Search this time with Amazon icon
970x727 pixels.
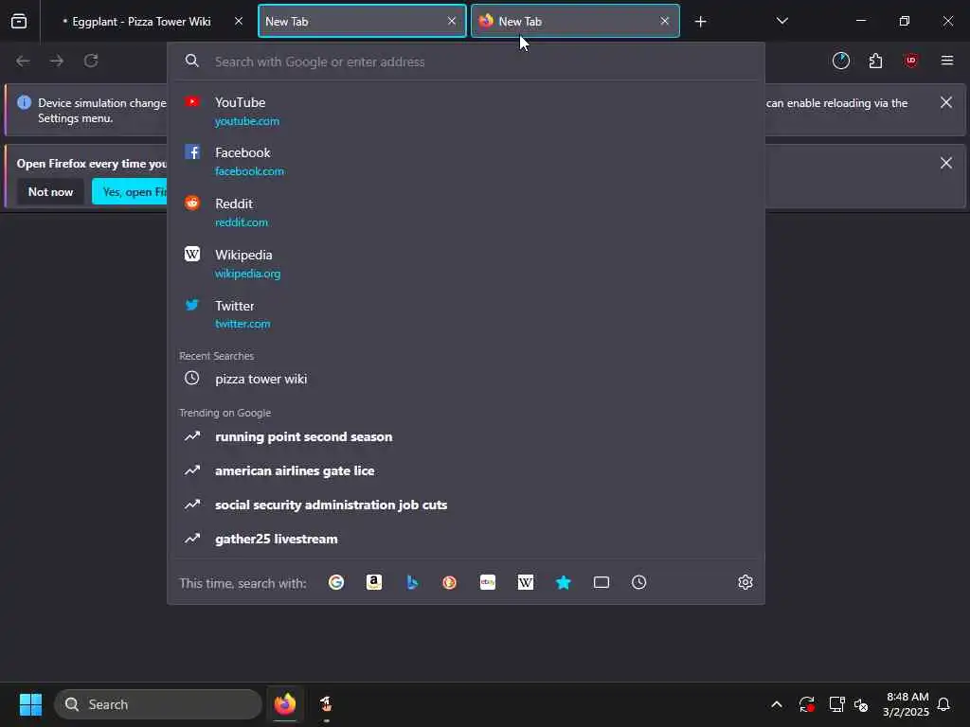click(374, 582)
